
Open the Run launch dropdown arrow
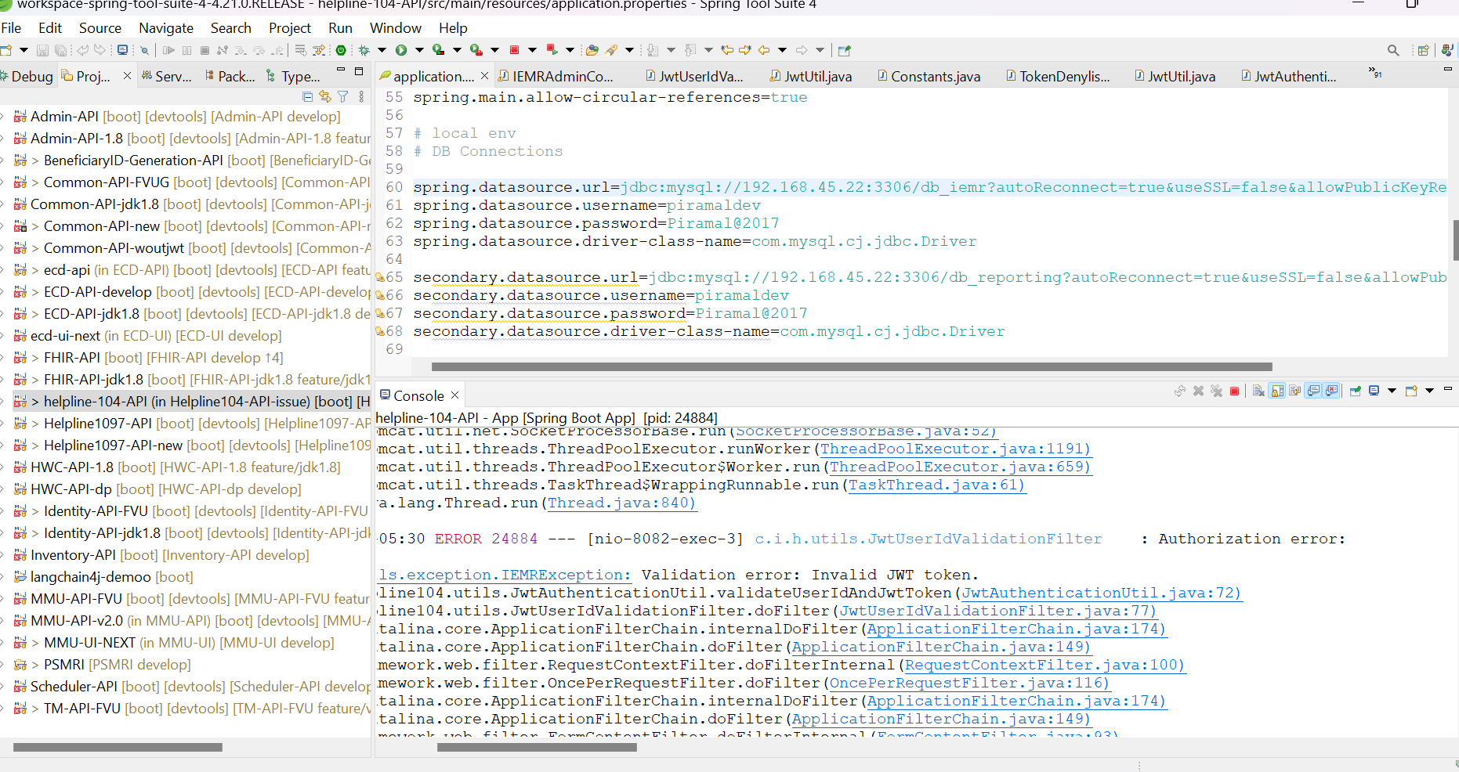pos(419,50)
